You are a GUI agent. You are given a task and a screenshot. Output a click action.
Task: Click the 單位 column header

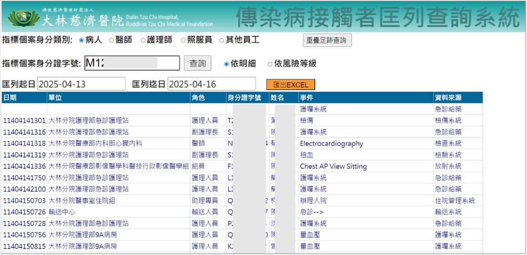pos(118,97)
